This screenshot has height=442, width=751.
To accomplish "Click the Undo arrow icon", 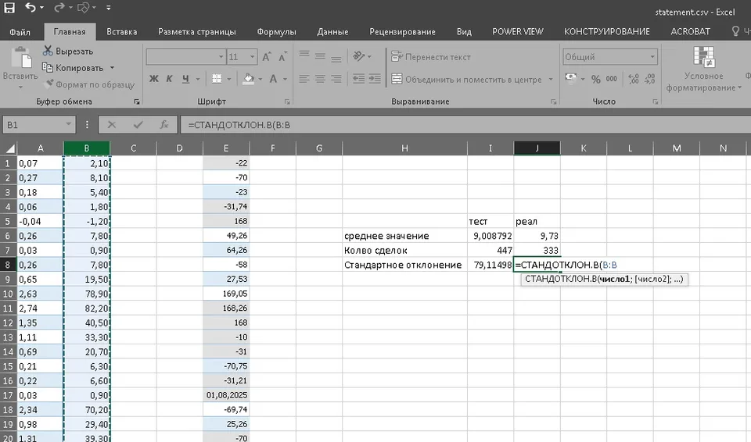I will coord(31,8).
